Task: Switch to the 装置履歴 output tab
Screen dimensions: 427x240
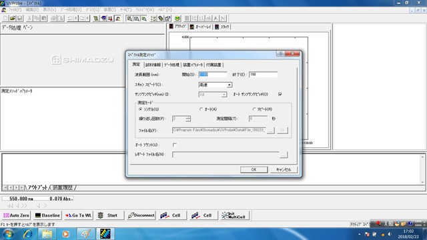Action: (63, 187)
